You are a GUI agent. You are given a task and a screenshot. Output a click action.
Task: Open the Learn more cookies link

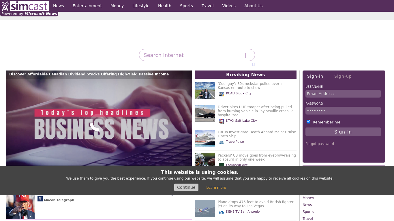point(216,188)
